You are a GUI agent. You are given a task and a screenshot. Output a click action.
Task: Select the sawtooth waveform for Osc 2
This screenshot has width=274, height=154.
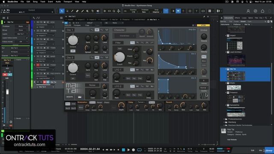point(97,57)
